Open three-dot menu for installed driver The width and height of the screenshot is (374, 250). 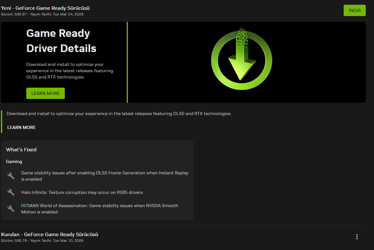[x=357, y=237]
